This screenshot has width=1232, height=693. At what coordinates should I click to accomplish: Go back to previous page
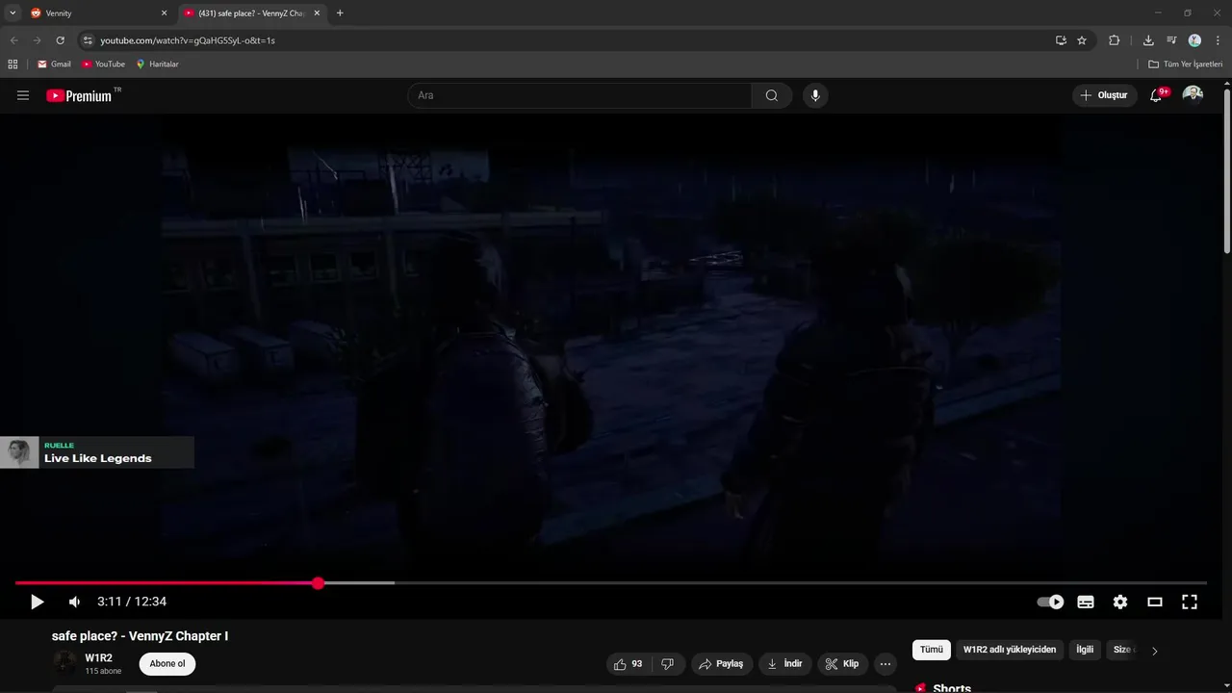tap(14, 40)
